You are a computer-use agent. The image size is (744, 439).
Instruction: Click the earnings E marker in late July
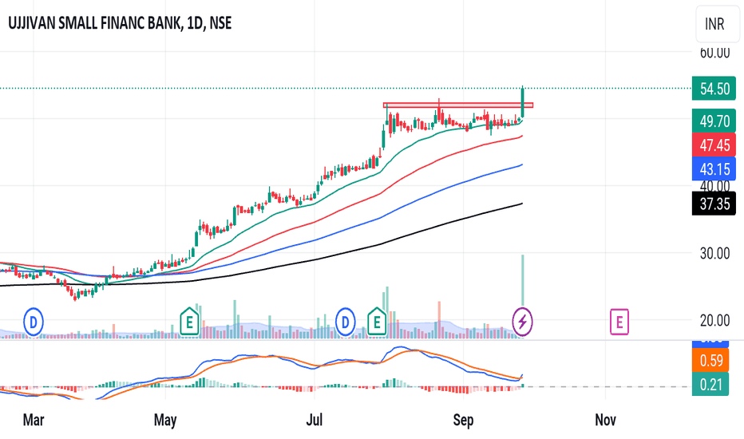pos(377,322)
